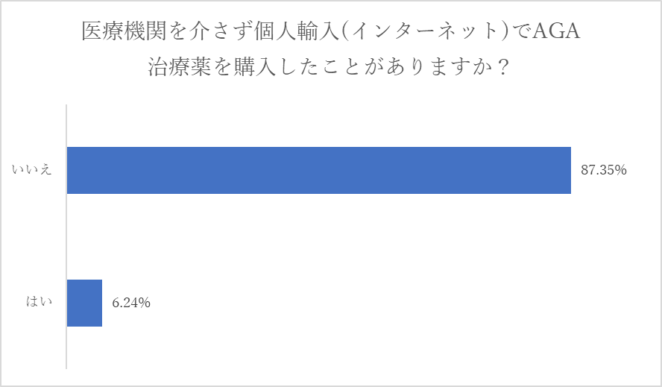The width and height of the screenshot is (662, 387).
Task: Click 購入 in second title line
Action: (x=254, y=67)
